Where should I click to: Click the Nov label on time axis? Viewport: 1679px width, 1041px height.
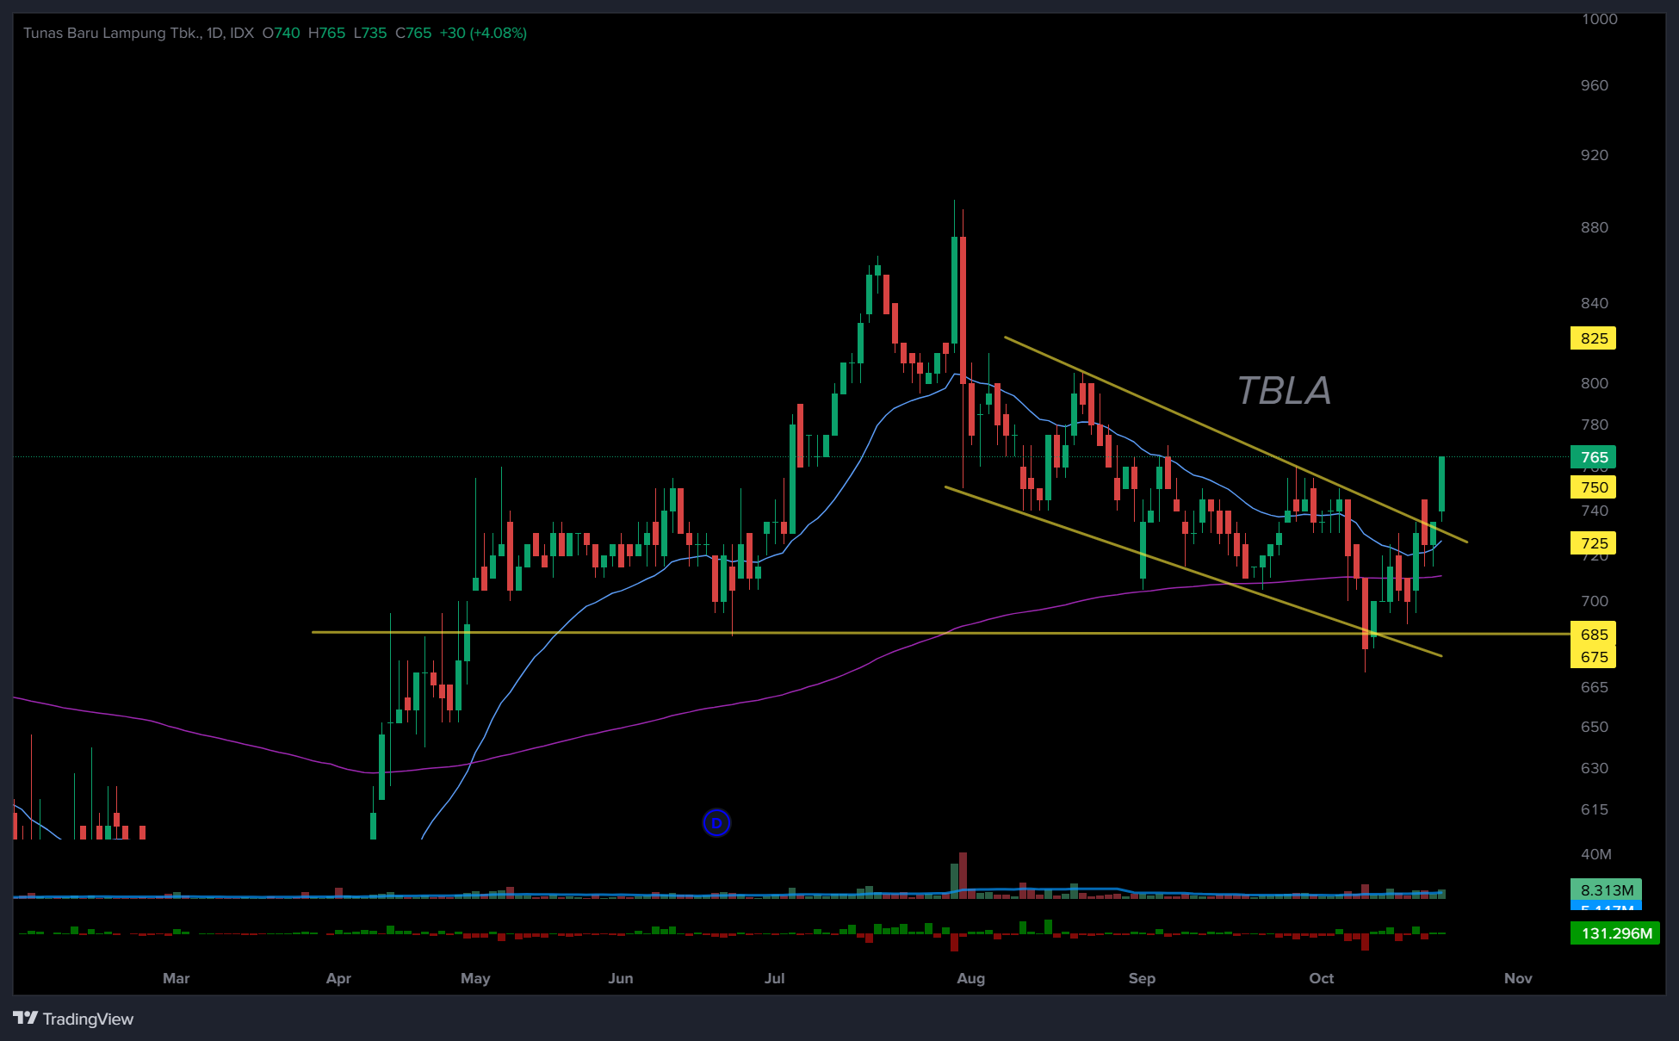pos(1518,978)
